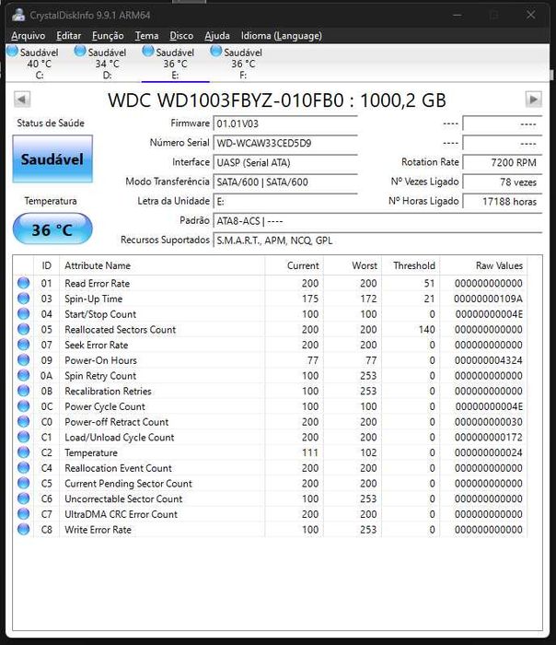Open the Ajuda menu

[217, 36]
